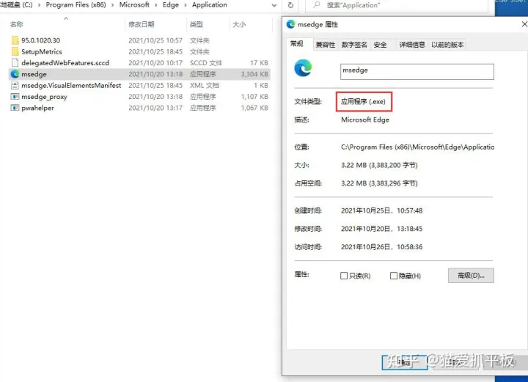The height and width of the screenshot is (382, 528).
Task: Click the Explorer search Application box
Action: pos(396,5)
